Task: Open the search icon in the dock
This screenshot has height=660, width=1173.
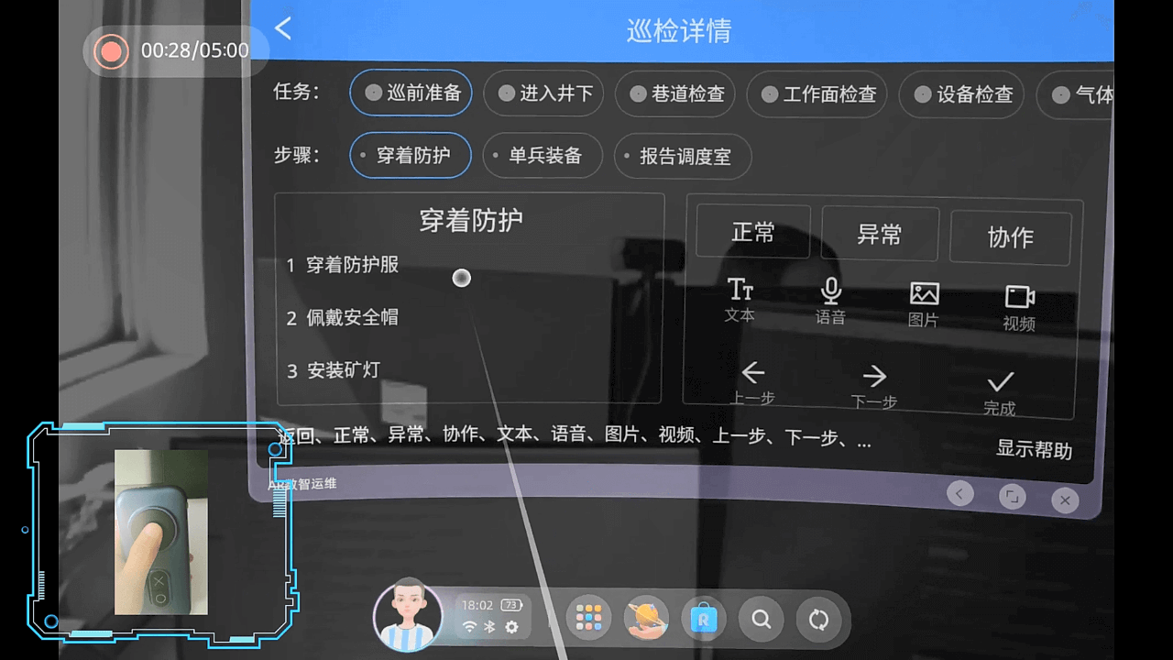Action: click(x=761, y=619)
